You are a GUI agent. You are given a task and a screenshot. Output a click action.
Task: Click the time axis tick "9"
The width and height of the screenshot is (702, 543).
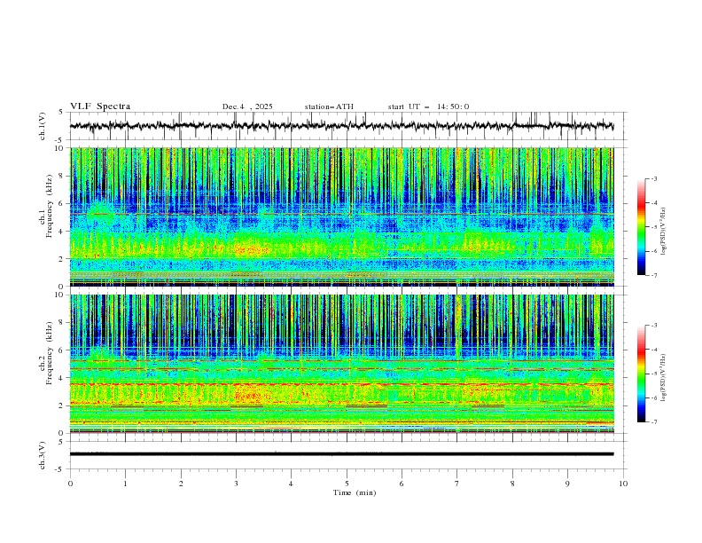(567, 484)
